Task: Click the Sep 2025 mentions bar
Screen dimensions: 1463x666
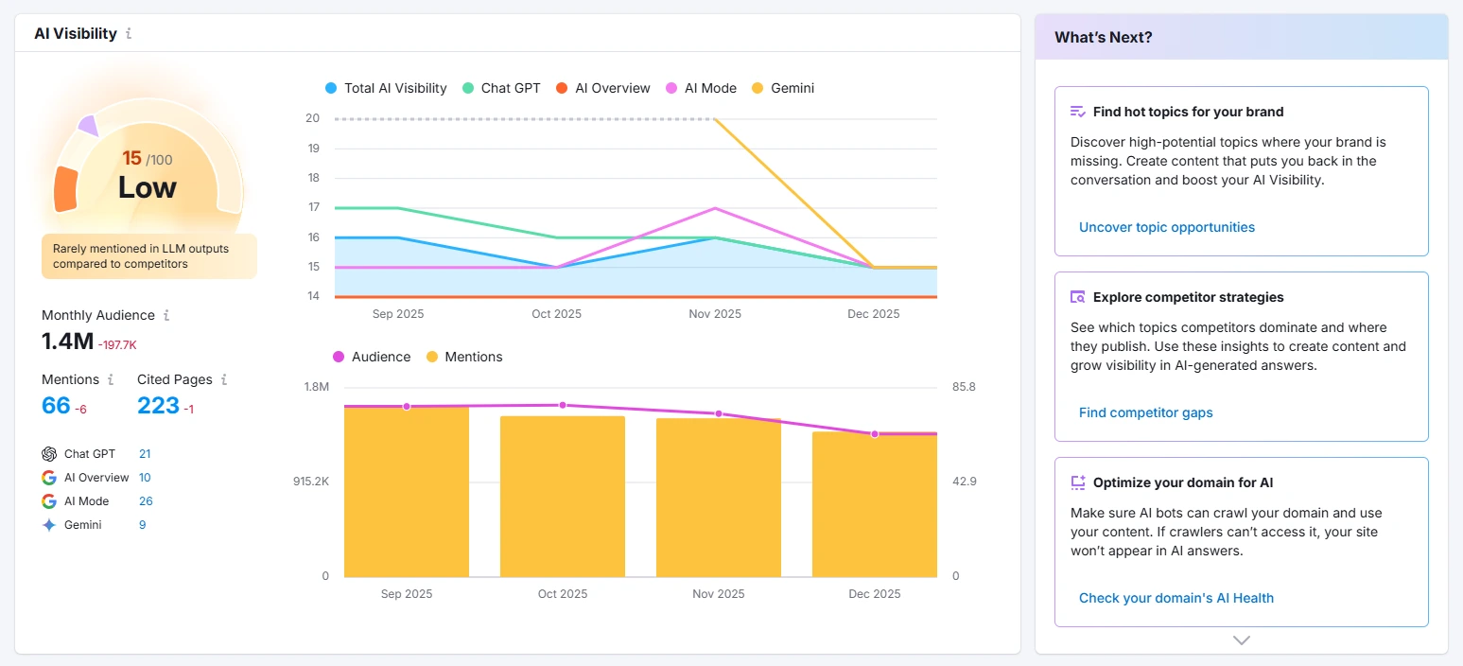Action: click(x=407, y=492)
